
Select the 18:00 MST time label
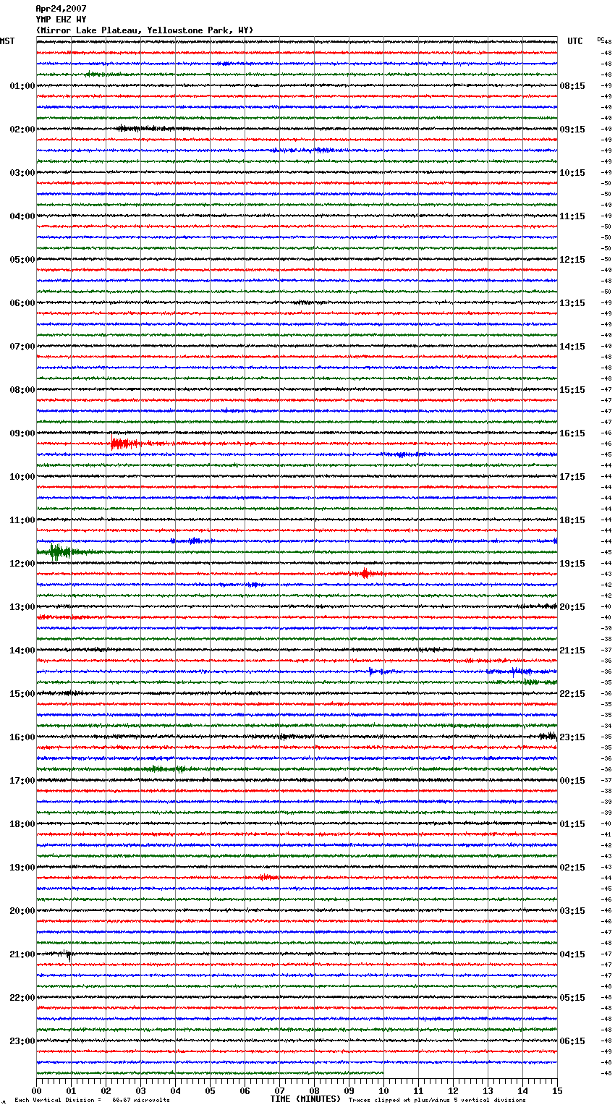pos(22,824)
